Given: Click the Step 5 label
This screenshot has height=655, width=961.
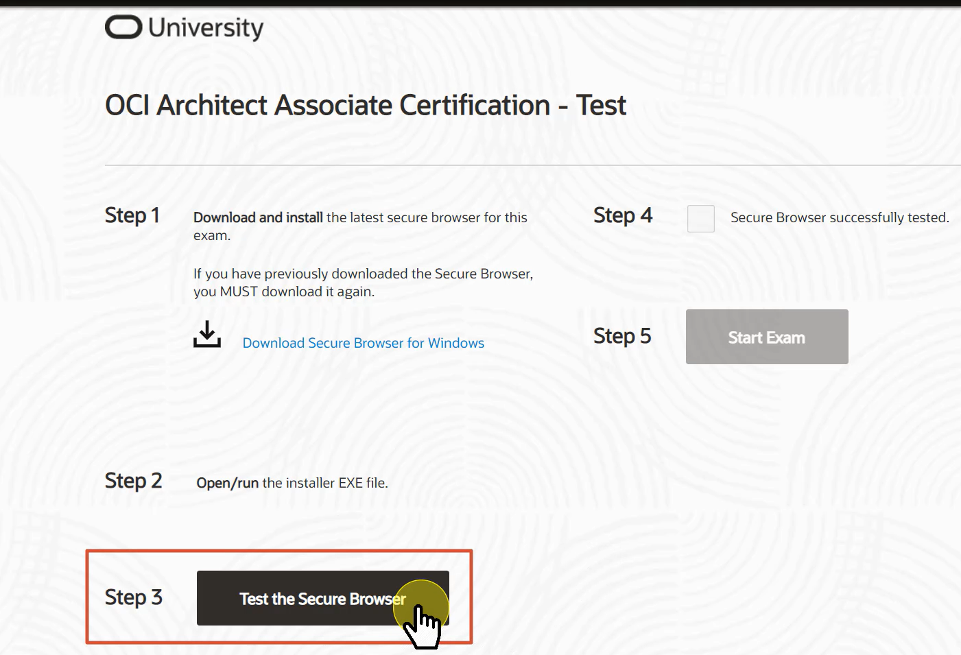Looking at the screenshot, I should [x=621, y=336].
